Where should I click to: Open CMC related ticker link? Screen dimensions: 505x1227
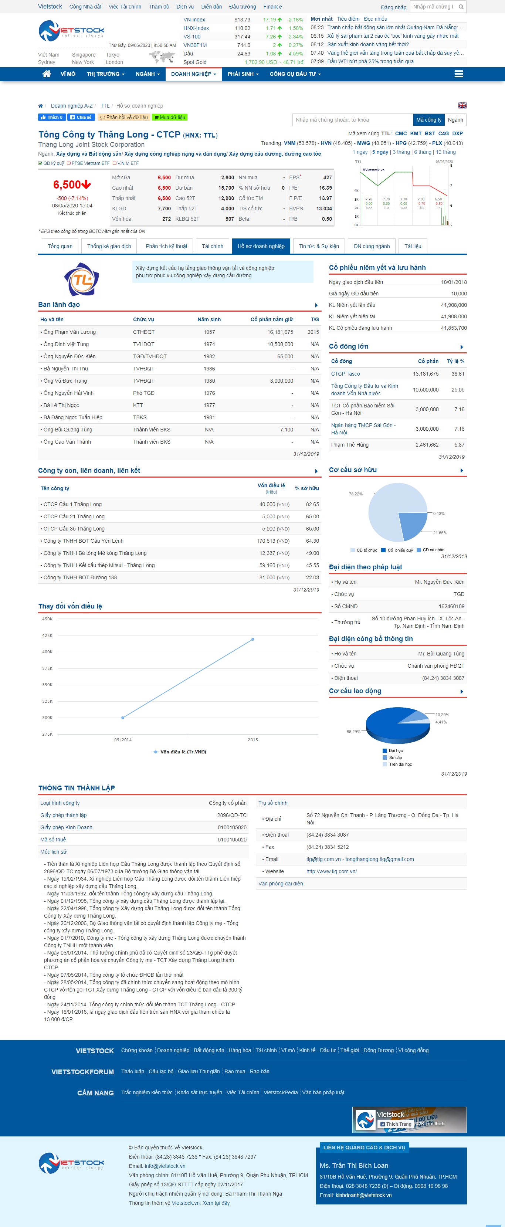401,133
